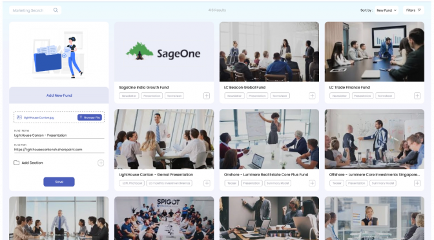Image resolution: width=434 pixels, height=240 pixels.
Task: Click the Fund Name input field
Action: pyautogui.click(x=59, y=135)
